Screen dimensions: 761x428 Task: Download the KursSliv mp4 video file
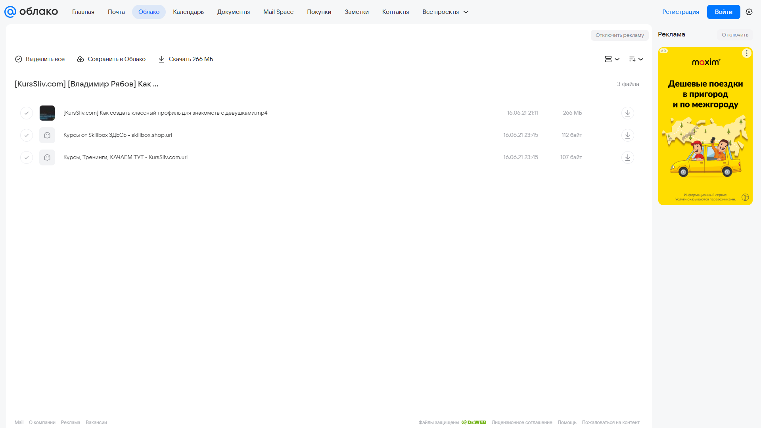point(627,113)
